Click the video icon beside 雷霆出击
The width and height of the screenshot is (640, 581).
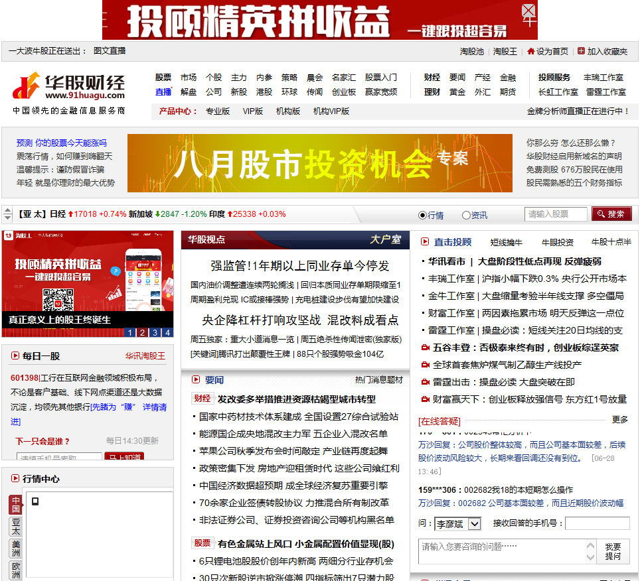pyautogui.click(x=426, y=382)
